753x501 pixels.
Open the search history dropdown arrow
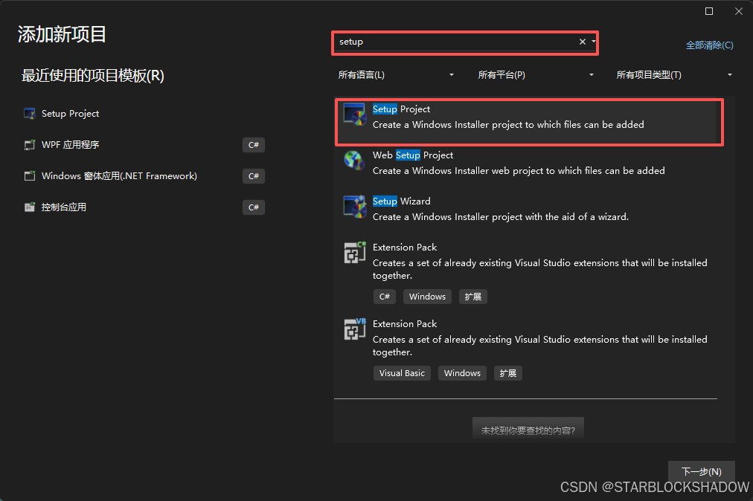[594, 42]
